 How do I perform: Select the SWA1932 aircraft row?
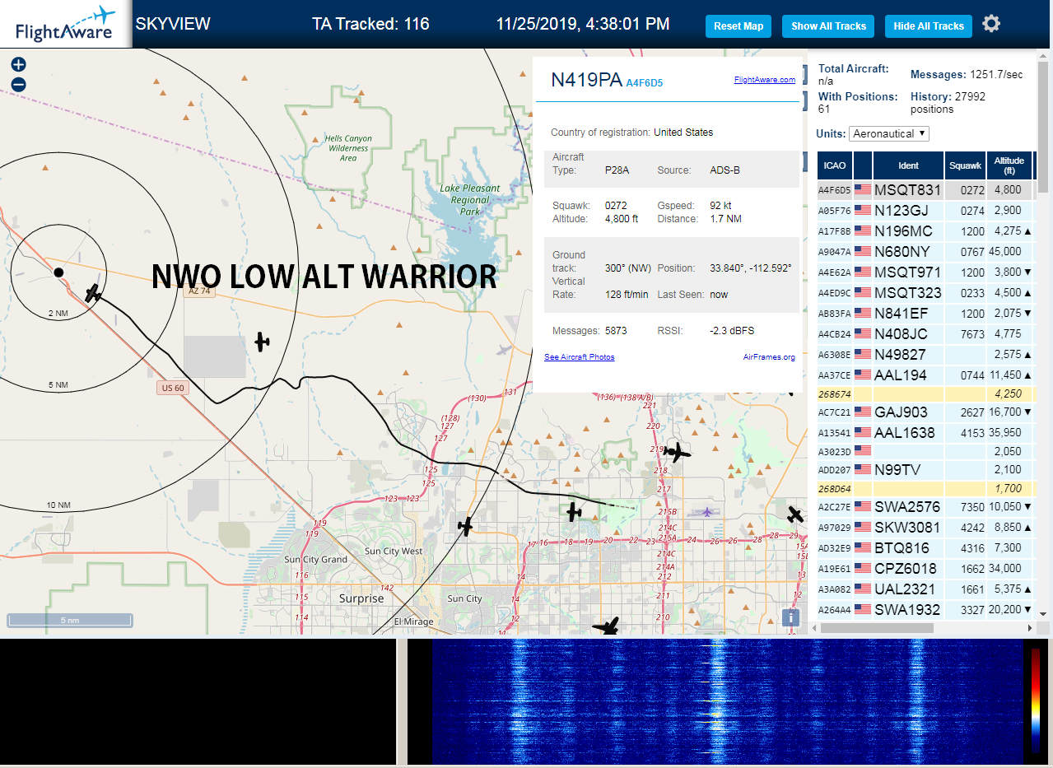[x=925, y=610]
